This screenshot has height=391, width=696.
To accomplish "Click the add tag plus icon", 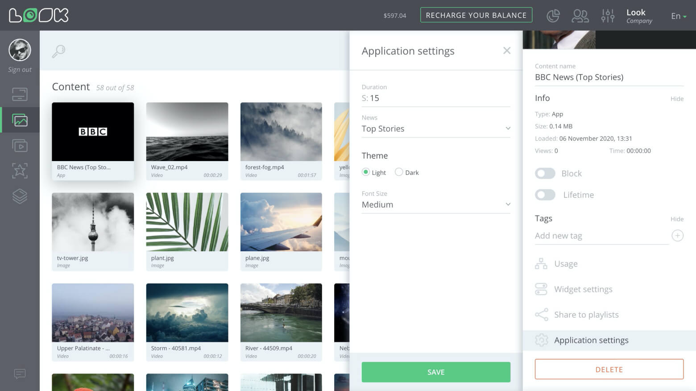I will pyautogui.click(x=677, y=236).
